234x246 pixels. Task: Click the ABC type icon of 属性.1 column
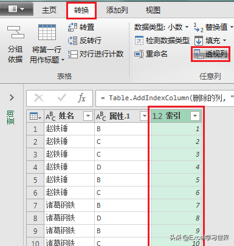(101, 116)
